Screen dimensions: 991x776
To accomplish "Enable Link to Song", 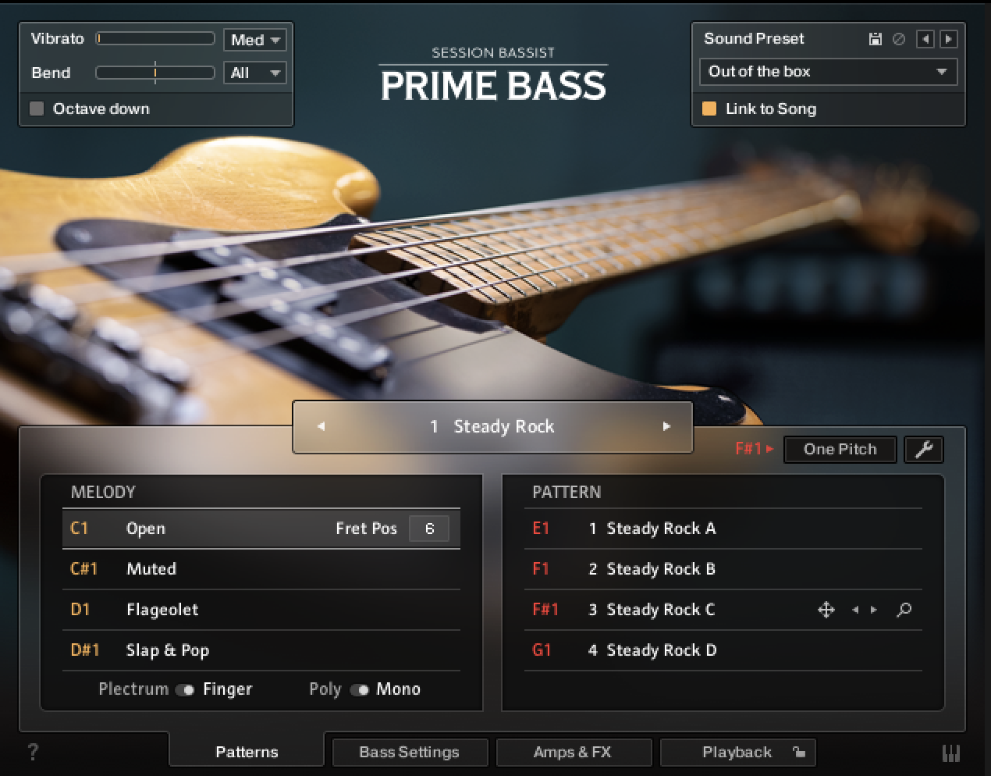I will pyautogui.click(x=709, y=109).
